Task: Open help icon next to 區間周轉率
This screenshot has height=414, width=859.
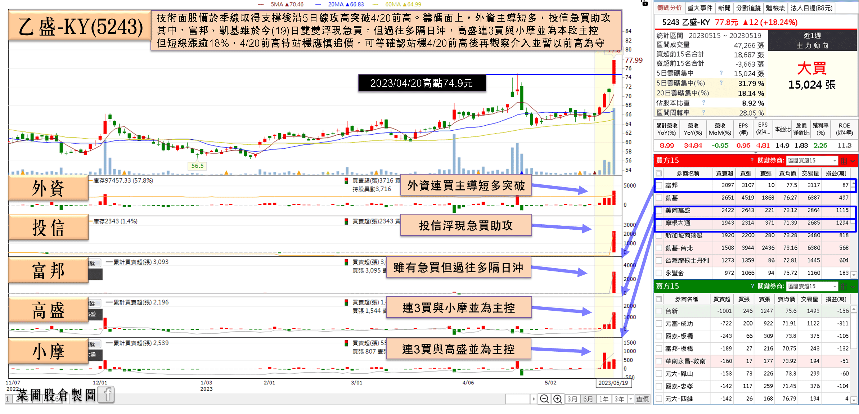Action: click(x=703, y=112)
